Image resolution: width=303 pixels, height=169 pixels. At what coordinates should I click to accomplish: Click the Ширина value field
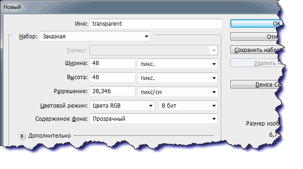[x=113, y=63]
